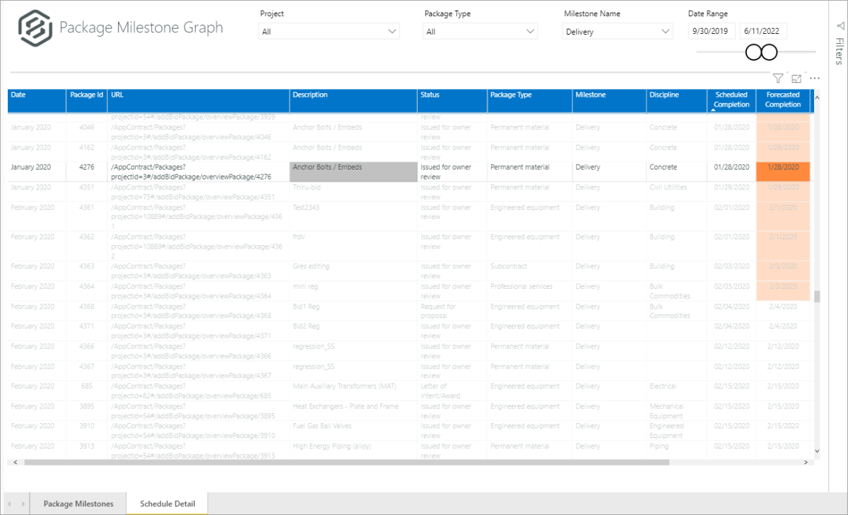848x515 pixels.
Task: Select the highlighted orange 1/28/2020 cell
Action: [x=782, y=172]
